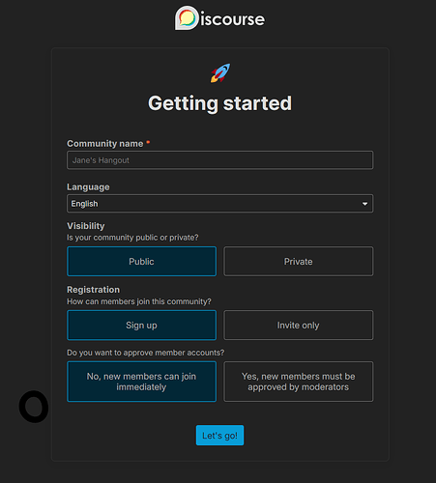
Task: Select No, new members can join immediately
Action: [141, 382]
